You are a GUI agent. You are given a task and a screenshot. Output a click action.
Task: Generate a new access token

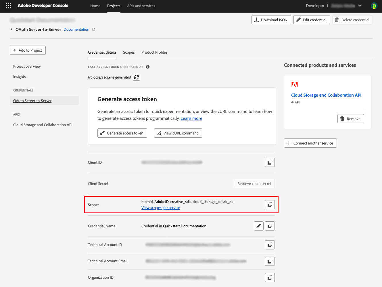click(122, 133)
